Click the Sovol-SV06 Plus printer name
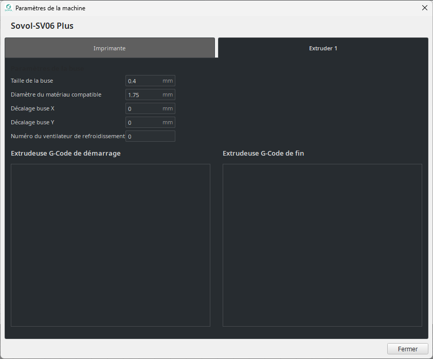This screenshot has height=359, width=433. [x=42, y=26]
